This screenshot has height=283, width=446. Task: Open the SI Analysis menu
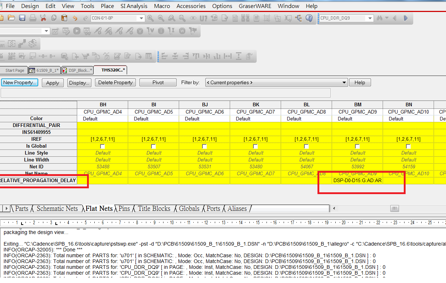(x=134, y=6)
